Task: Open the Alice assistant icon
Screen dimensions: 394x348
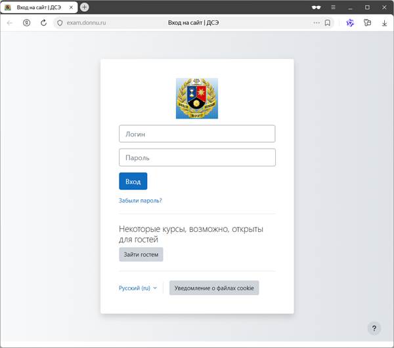Action: tap(350, 23)
